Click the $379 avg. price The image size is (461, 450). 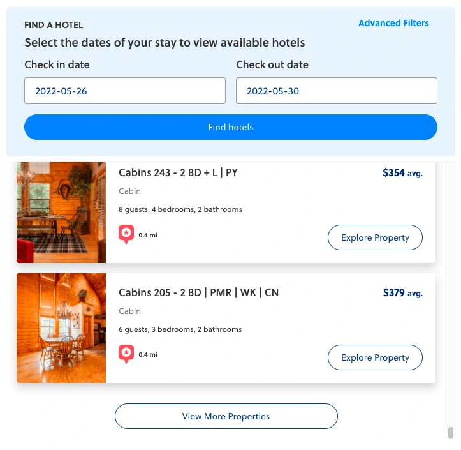403,293
